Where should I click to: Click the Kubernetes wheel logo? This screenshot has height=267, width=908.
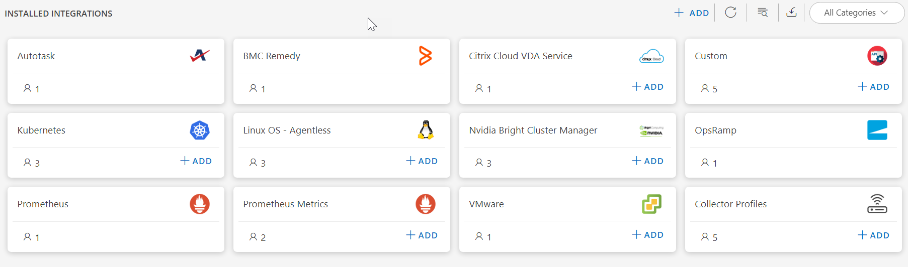pyautogui.click(x=200, y=130)
